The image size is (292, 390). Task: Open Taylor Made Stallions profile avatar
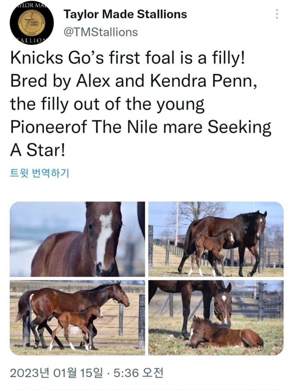pyautogui.click(x=32, y=23)
